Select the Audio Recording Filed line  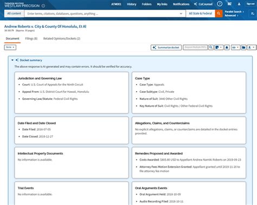tap(162, 201)
